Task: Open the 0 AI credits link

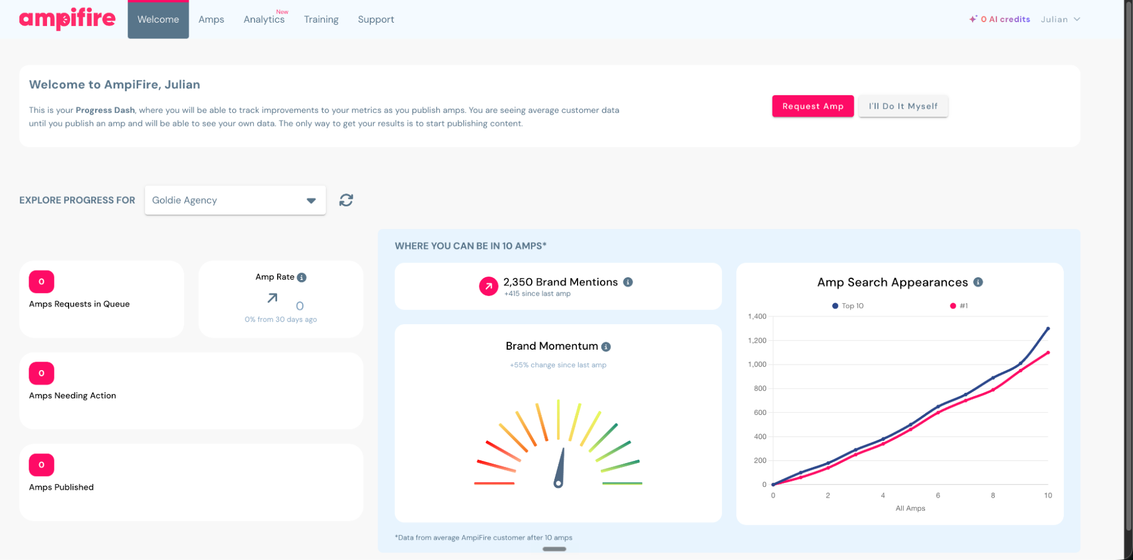Action: point(1005,19)
